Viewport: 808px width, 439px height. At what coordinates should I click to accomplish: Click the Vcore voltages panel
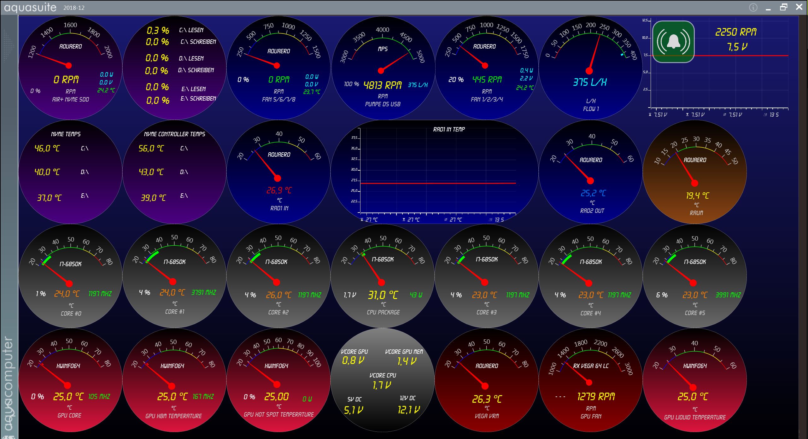coord(383,380)
